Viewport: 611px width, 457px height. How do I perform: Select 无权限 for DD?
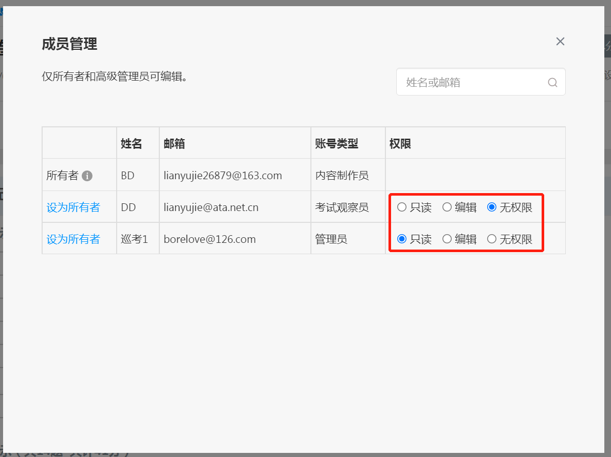tap(492, 207)
